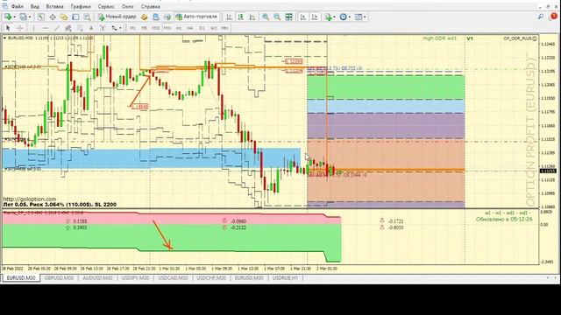Open the search magnifier icon
This screenshot has width=561, height=315.
[541, 17]
